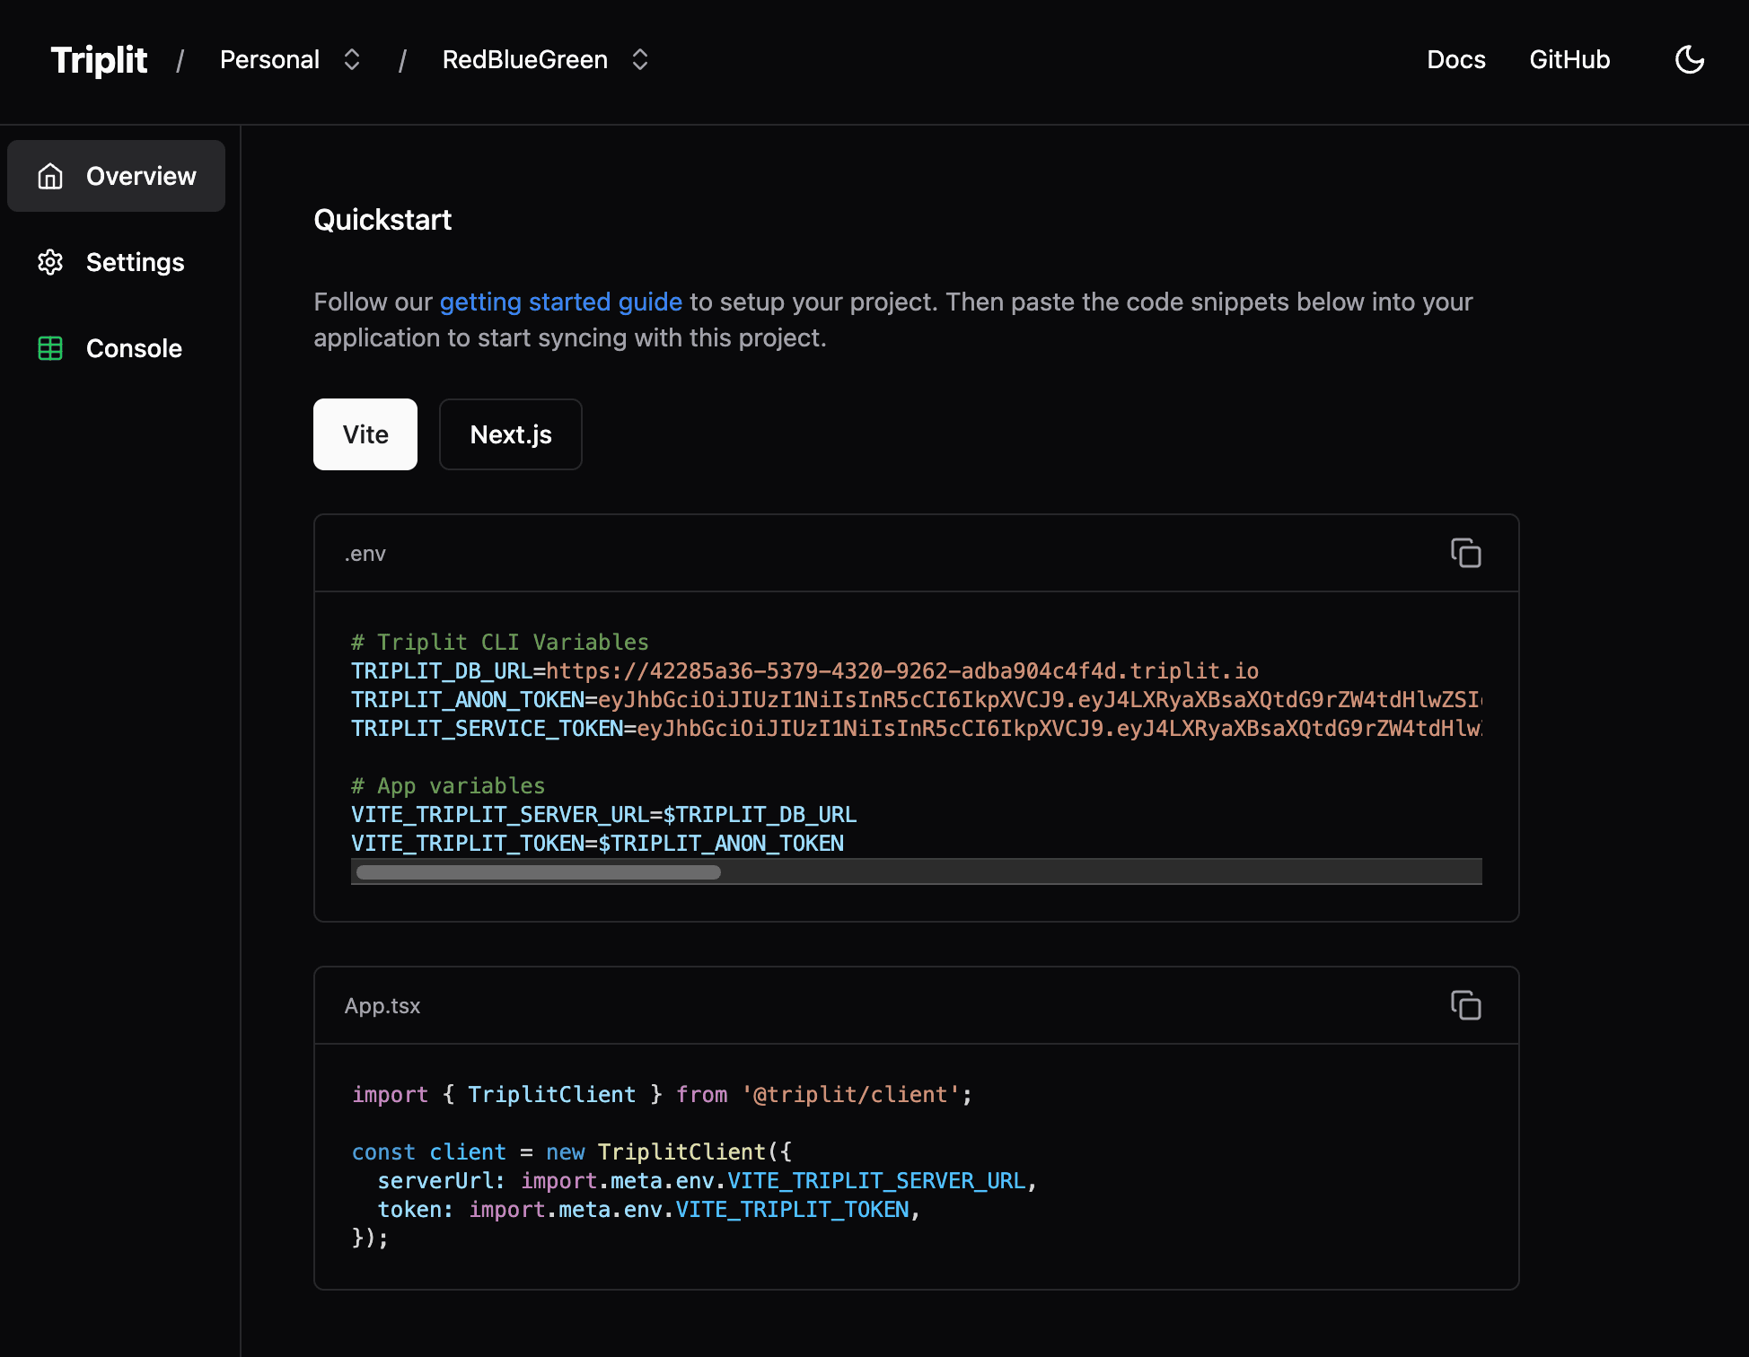Screen dimensions: 1749x1357
Task: Click the TRIPLIT_DB_URL line
Action: (804, 671)
